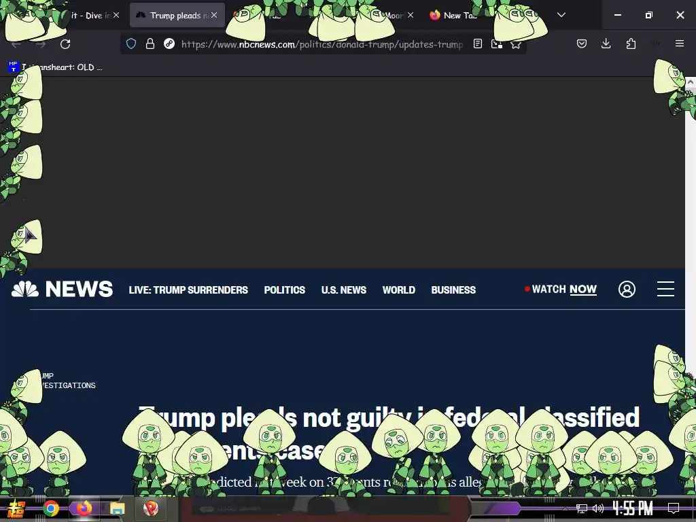The height and width of the screenshot is (522, 696).
Task: Go forward to next page
Action: coord(41,44)
